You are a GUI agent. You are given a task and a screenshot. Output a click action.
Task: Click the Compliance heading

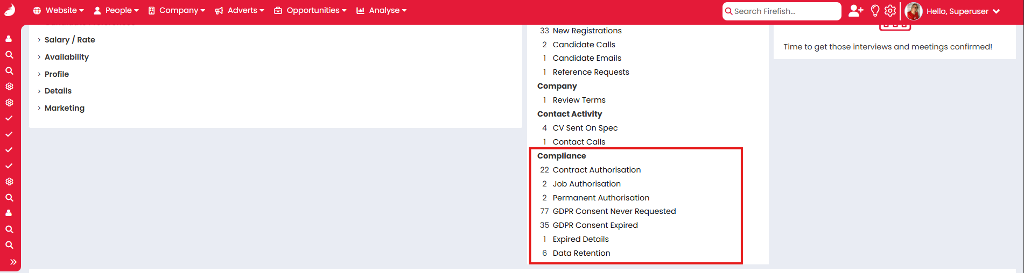(x=562, y=156)
